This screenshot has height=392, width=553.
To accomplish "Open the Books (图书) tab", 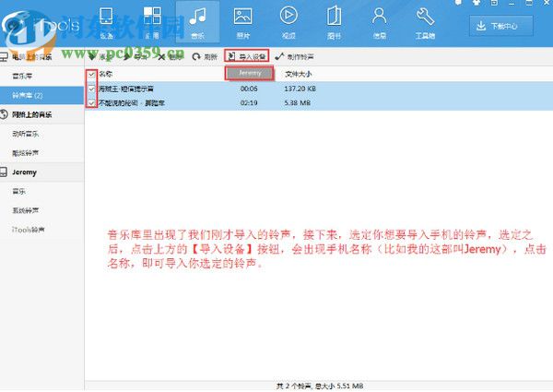I will coord(334,23).
